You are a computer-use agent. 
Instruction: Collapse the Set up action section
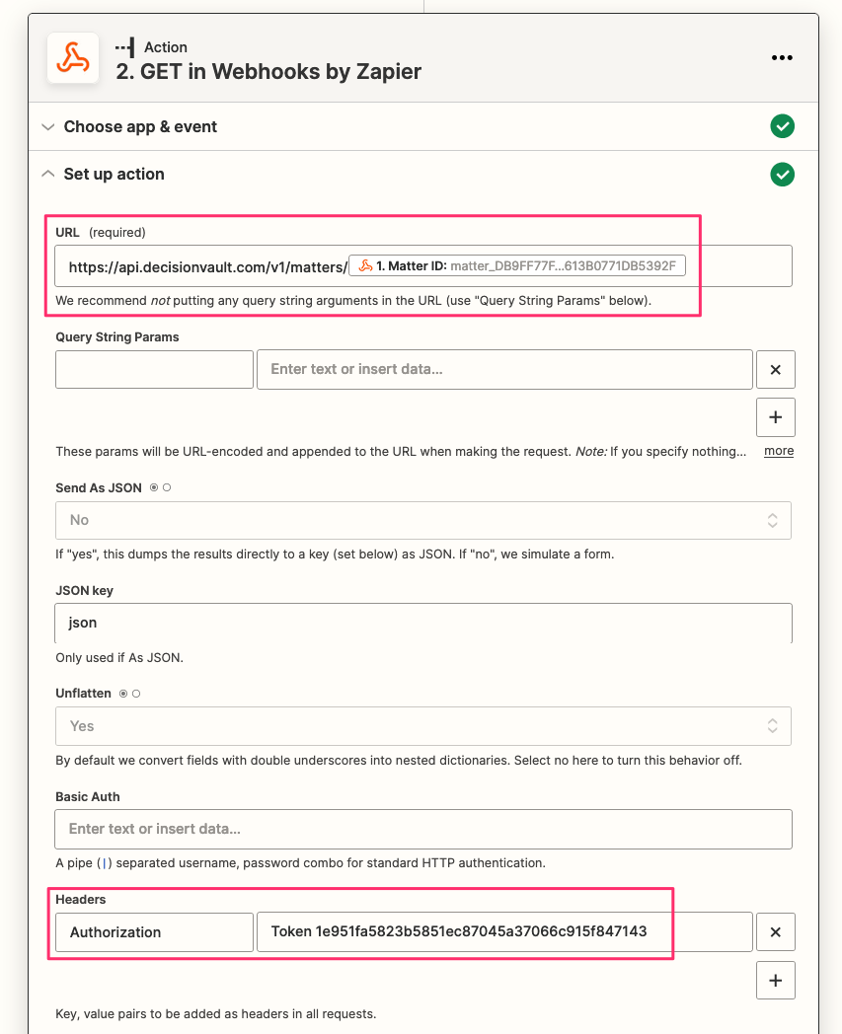coord(114,175)
